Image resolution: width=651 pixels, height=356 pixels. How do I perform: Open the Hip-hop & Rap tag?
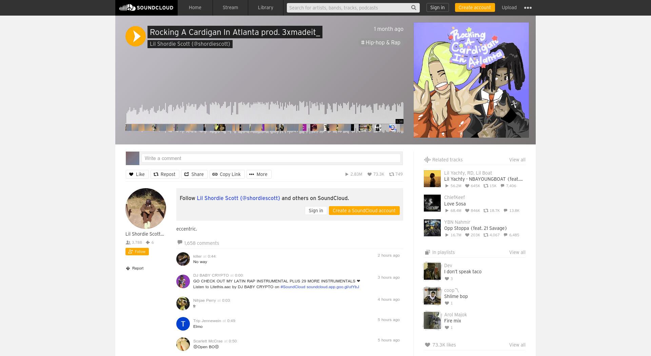coord(381,43)
